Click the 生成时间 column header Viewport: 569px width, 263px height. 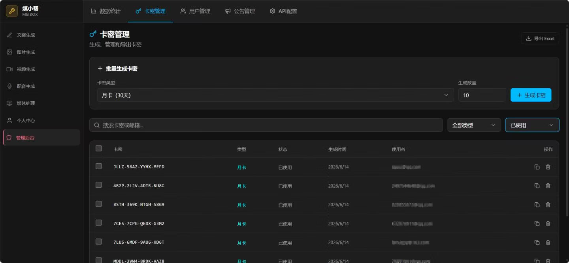tap(337, 149)
